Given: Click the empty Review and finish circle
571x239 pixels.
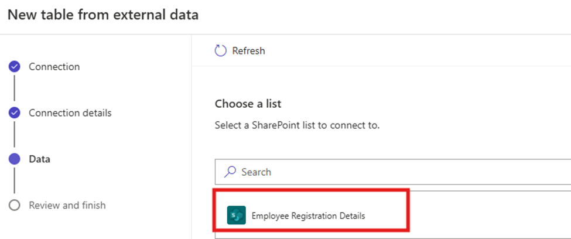Looking at the screenshot, I should pyautogui.click(x=15, y=205).
